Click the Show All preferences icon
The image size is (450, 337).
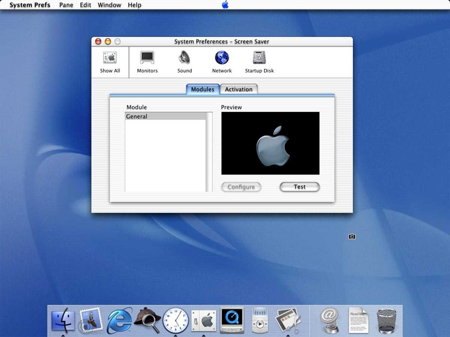pos(110,62)
